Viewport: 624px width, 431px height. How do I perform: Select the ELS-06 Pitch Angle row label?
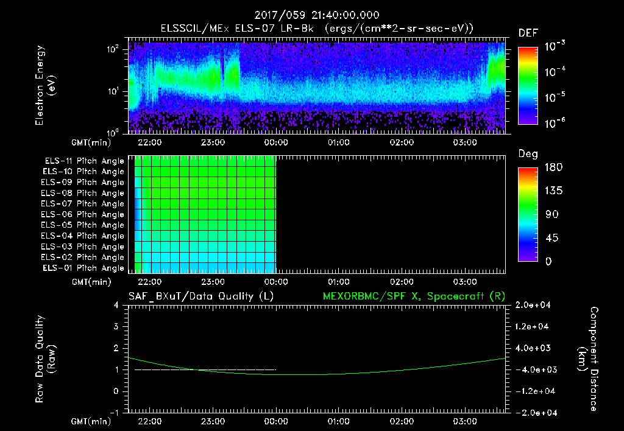pyautogui.click(x=83, y=214)
